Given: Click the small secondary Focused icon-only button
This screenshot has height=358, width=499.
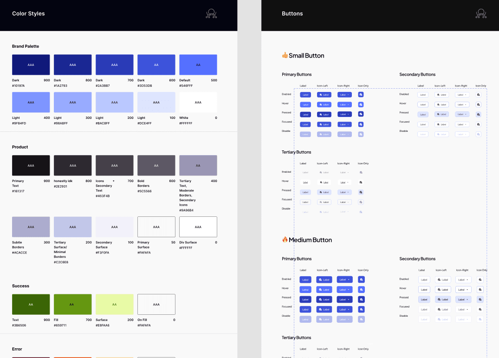Looking at the screenshot, I should (x=478, y=124).
